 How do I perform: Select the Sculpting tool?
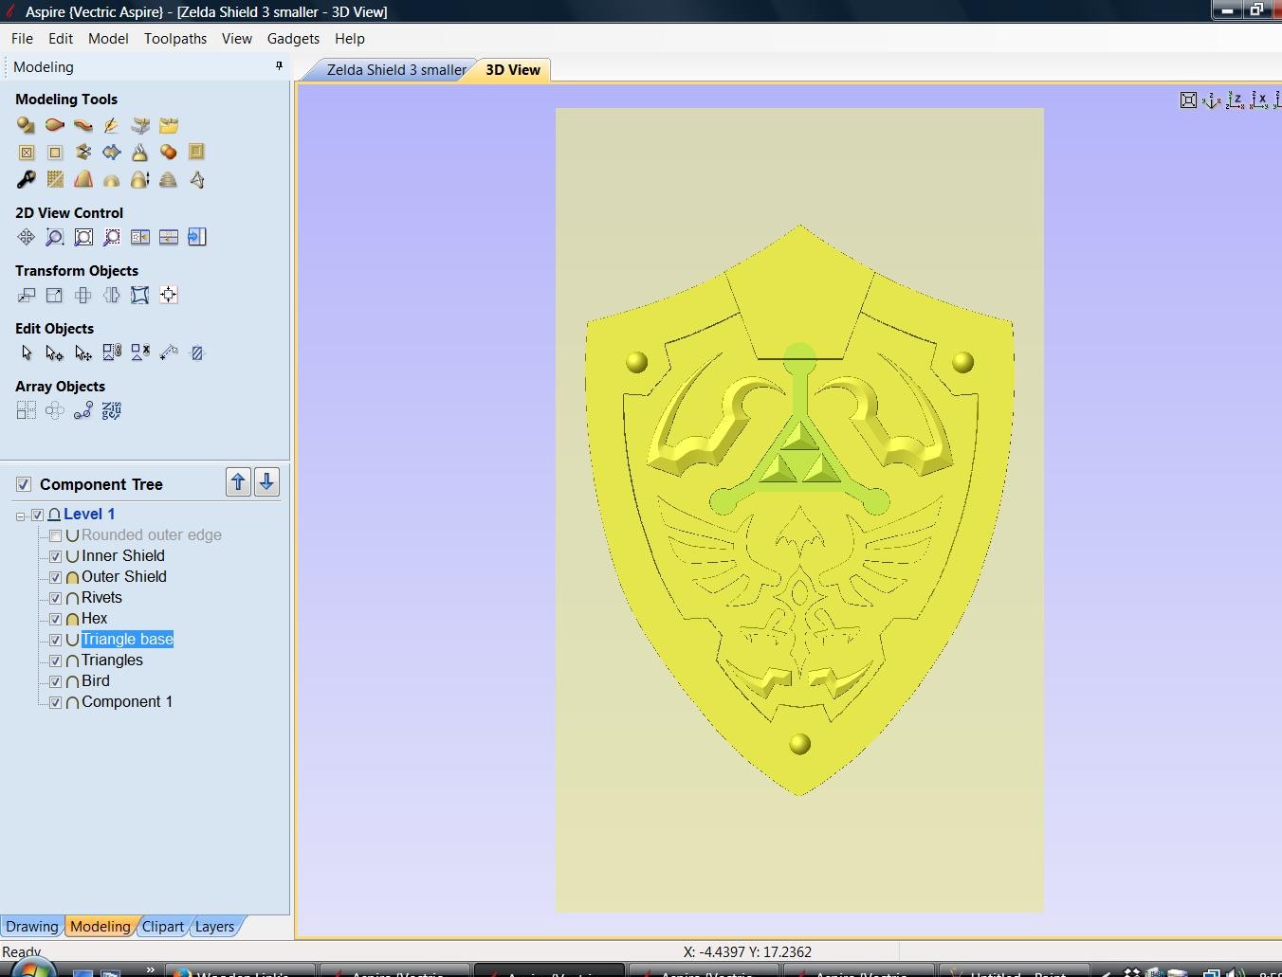pyautogui.click(x=111, y=125)
